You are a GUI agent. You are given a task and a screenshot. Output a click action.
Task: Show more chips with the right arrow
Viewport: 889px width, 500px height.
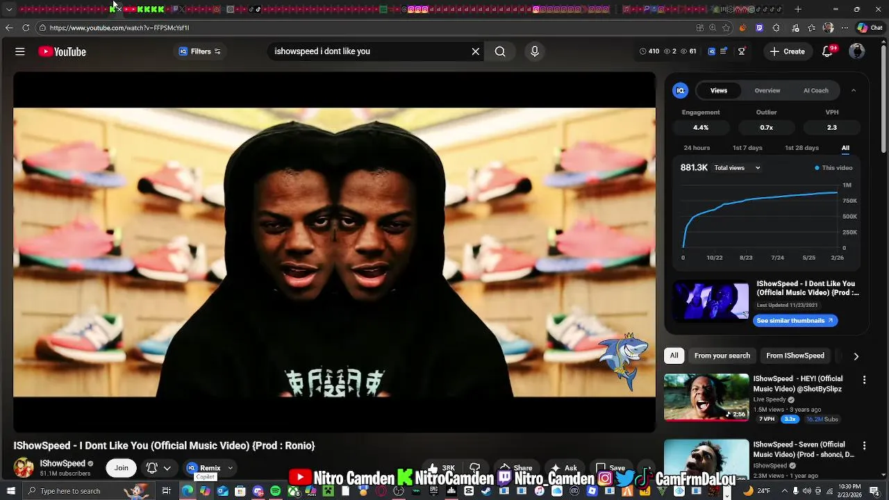point(856,356)
